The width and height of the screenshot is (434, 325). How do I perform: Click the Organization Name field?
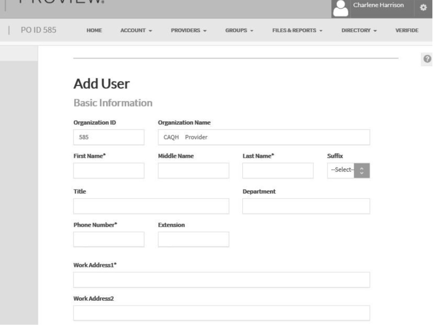click(x=264, y=137)
